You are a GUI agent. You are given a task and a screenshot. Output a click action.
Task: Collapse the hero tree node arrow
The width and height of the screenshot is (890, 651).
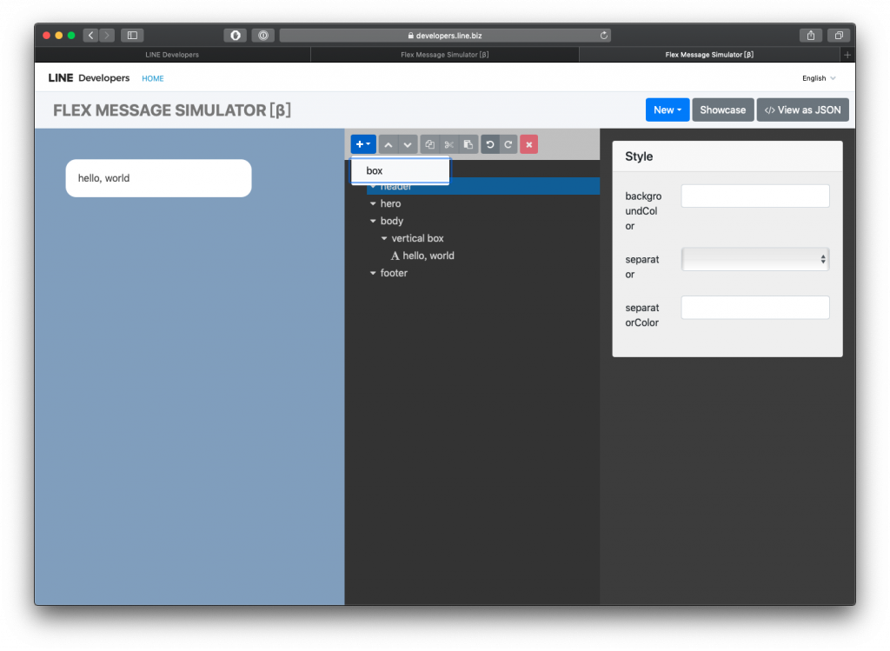pos(373,203)
